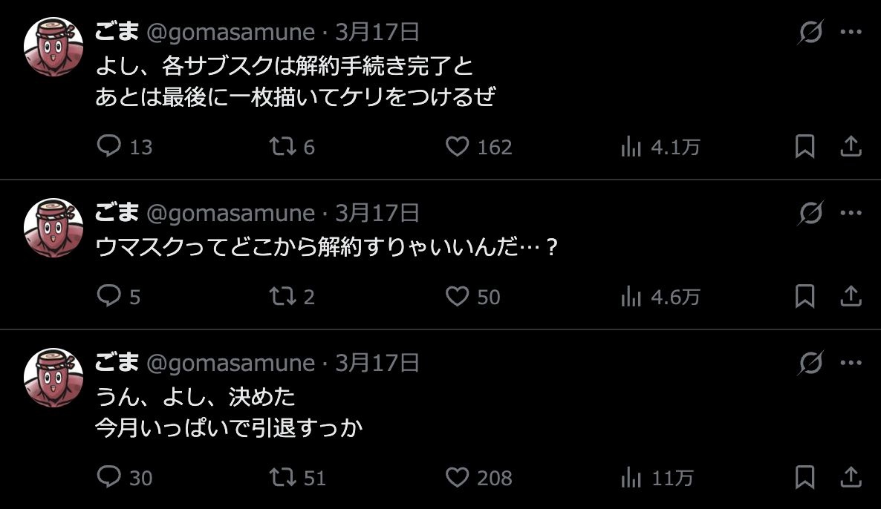Repost the 引退すっか tweet
This screenshot has height=509, width=881.
point(282,477)
